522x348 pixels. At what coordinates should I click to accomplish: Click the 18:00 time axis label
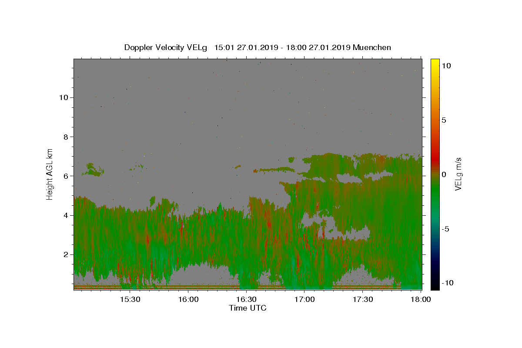[x=422, y=300]
